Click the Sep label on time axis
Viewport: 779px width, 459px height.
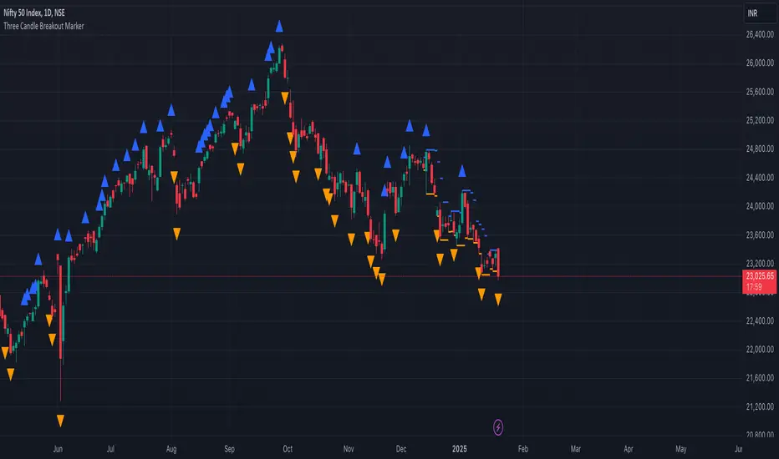coord(229,449)
